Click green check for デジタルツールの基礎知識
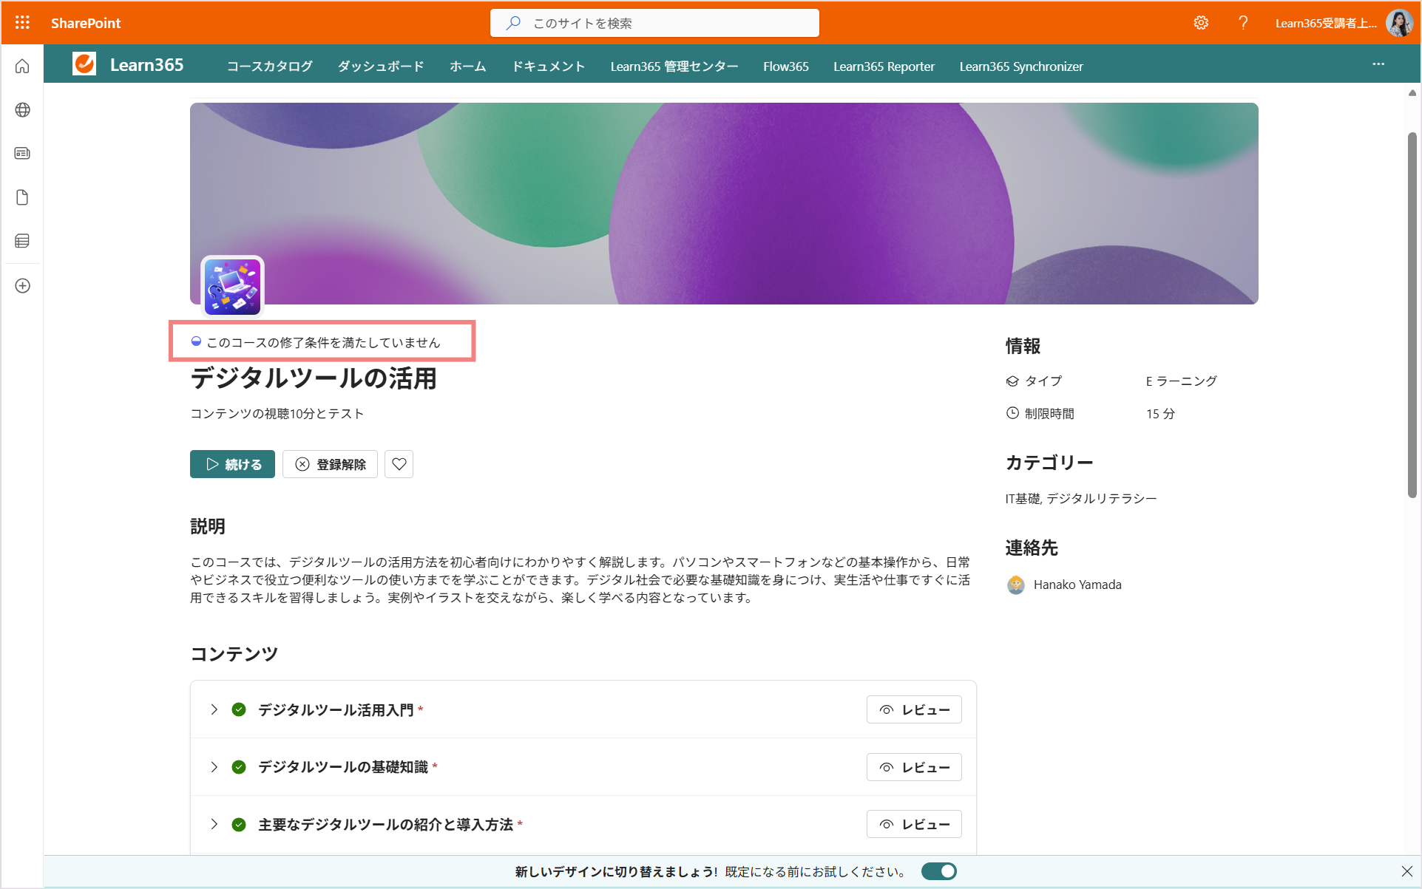1422x889 pixels. [239, 767]
